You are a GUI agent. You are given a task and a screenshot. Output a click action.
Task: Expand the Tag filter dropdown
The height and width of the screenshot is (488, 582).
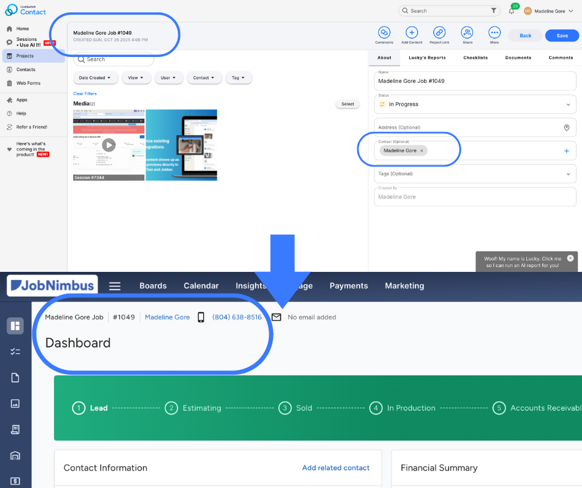[238, 77]
